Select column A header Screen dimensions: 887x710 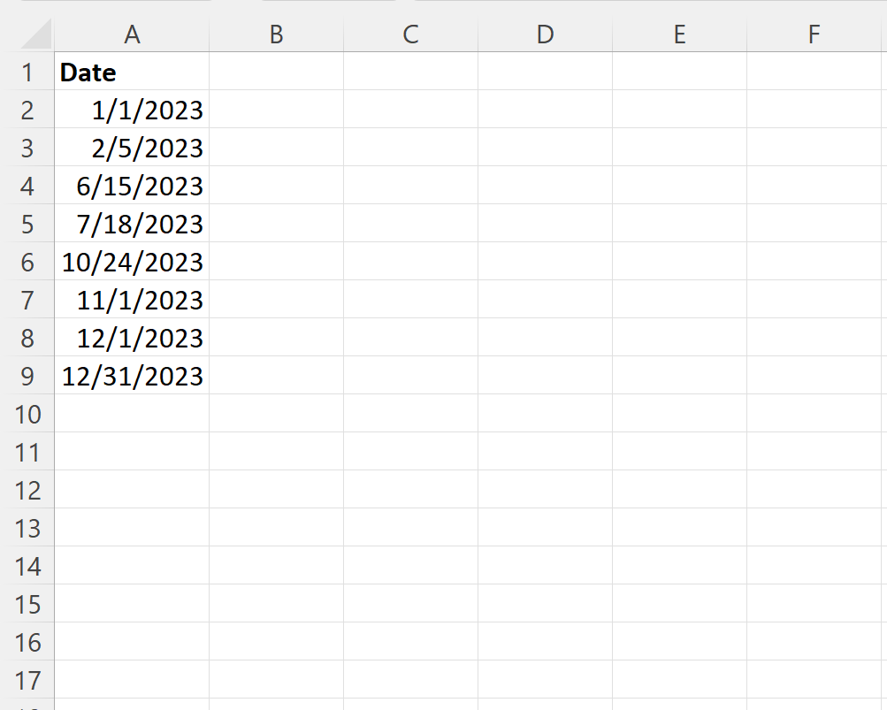point(132,34)
